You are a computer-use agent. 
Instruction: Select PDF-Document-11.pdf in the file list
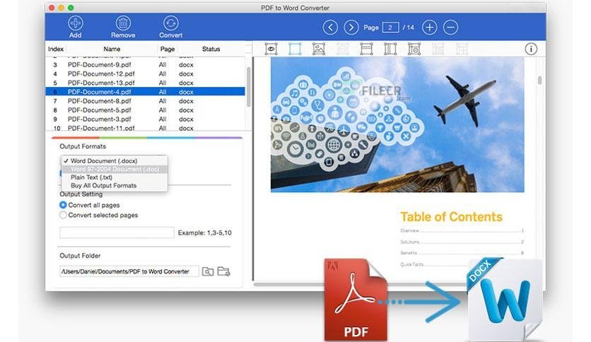tap(101, 128)
